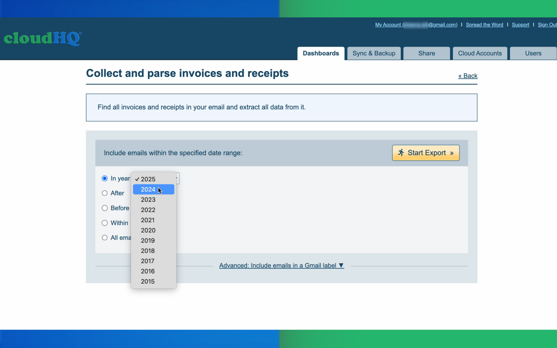Select the After radio button
This screenshot has height=348, width=557.
[x=104, y=193]
